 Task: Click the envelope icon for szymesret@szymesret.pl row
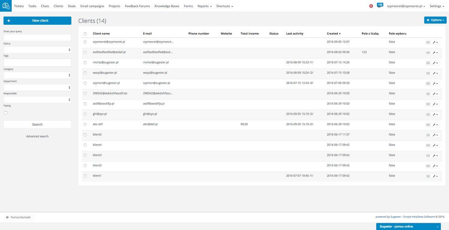[428, 42]
